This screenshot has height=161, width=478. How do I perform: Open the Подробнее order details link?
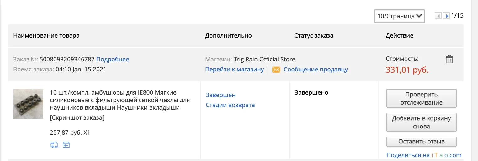113,59
